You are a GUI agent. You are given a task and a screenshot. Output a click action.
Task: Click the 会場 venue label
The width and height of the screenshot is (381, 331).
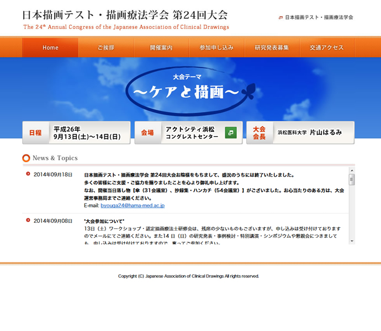(x=147, y=133)
